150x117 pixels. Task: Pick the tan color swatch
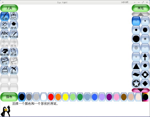tap(131, 97)
